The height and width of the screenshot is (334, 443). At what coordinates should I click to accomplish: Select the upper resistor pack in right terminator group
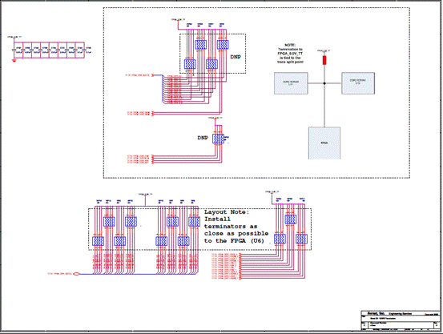pyautogui.click(x=291, y=219)
